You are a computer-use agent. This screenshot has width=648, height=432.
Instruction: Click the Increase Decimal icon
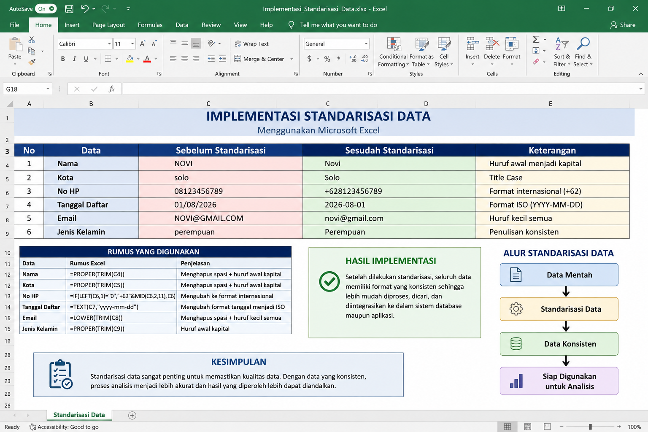[353, 59]
